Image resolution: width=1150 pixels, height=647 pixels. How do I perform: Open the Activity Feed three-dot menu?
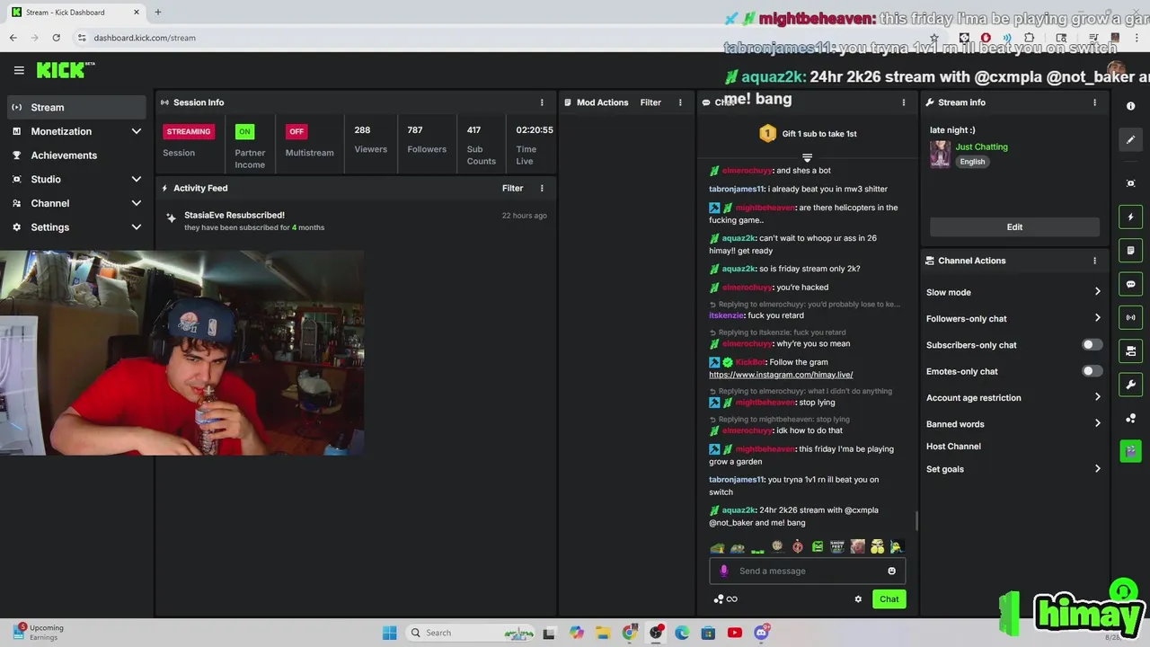[542, 188]
